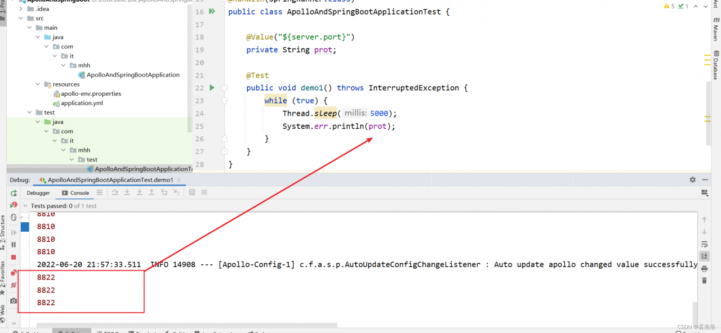The width and height of the screenshot is (721, 333).
Task: Click prot variable in println call
Action: (377, 126)
